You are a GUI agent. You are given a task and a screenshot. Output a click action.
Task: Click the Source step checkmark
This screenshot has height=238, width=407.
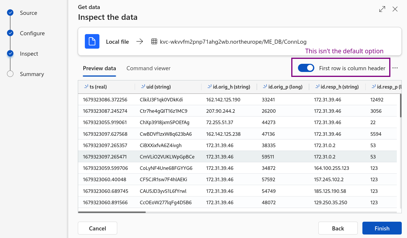10,13
